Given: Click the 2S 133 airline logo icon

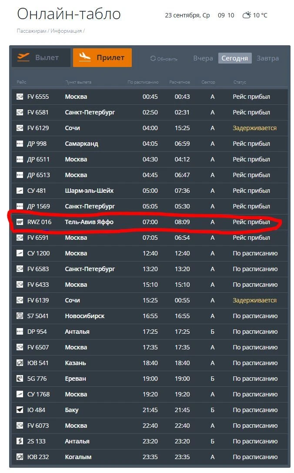Looking at the screenshot, I should (20, 441).
